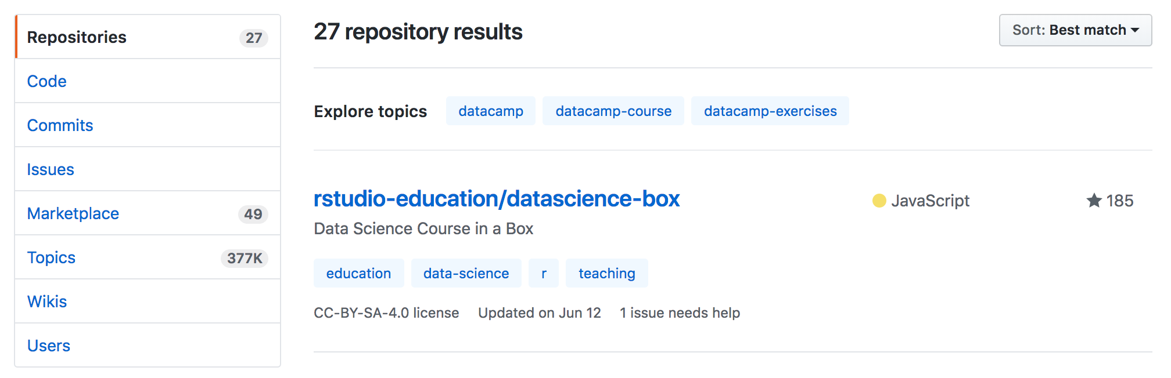1171x378 pixels.
Task: Open the datacamp-exercises topic tag
Action: (x=770, y=111)
